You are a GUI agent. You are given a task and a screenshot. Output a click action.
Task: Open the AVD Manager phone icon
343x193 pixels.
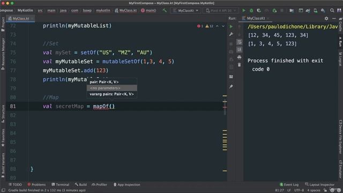(x=316, y=10)
